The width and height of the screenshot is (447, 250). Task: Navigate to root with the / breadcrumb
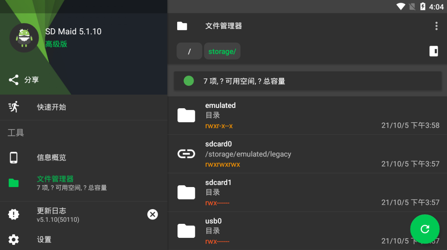(x=189, y=51)
